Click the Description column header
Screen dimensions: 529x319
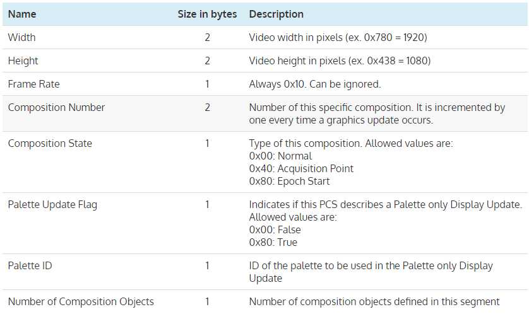coord(276,14)
